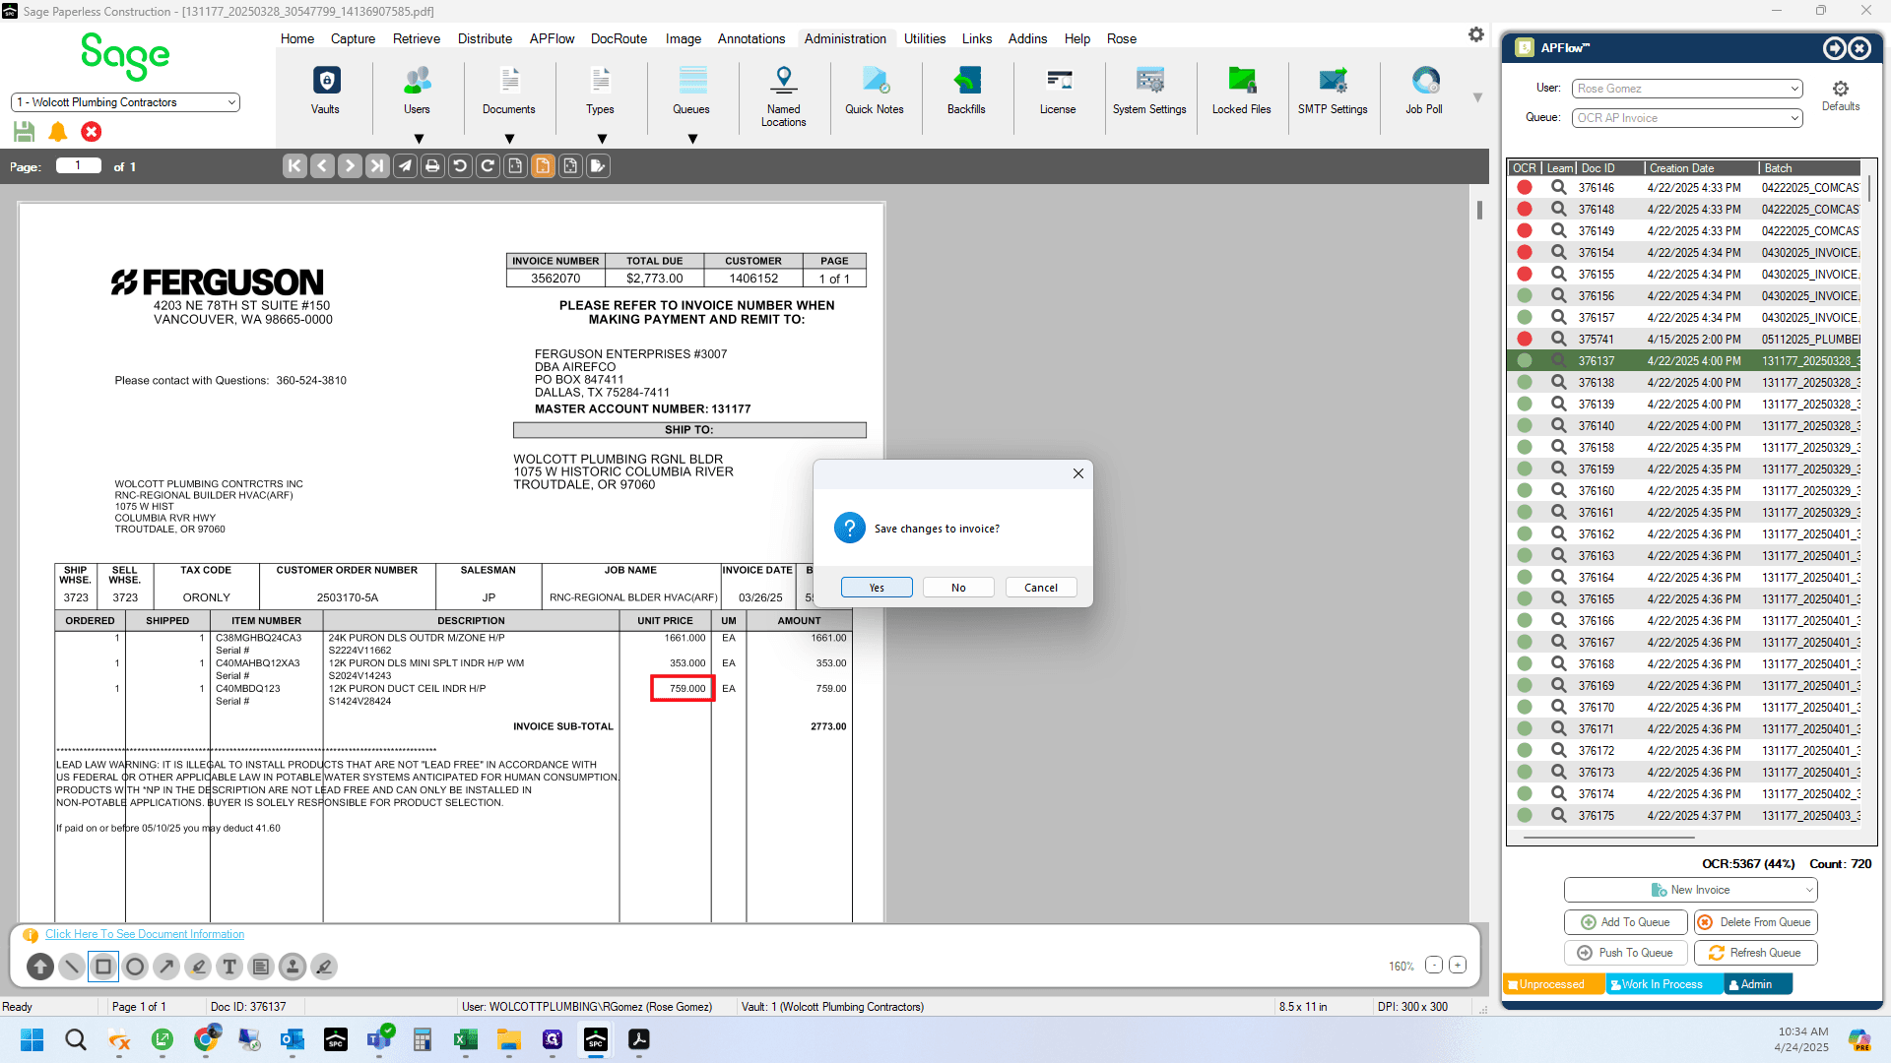Select the stamp annotation tool
Image resolution: width=1891 pixels, height=1063 pixels.
pyautogui.click(x=293, y=967)
